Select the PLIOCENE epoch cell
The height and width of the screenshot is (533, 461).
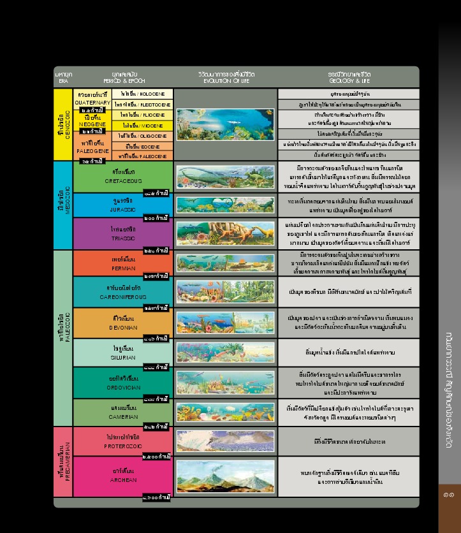pyautogui.click(x=142, y=115)
